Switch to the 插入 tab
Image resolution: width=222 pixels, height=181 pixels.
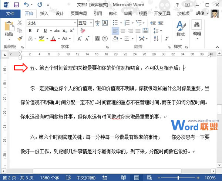(44, 14)
